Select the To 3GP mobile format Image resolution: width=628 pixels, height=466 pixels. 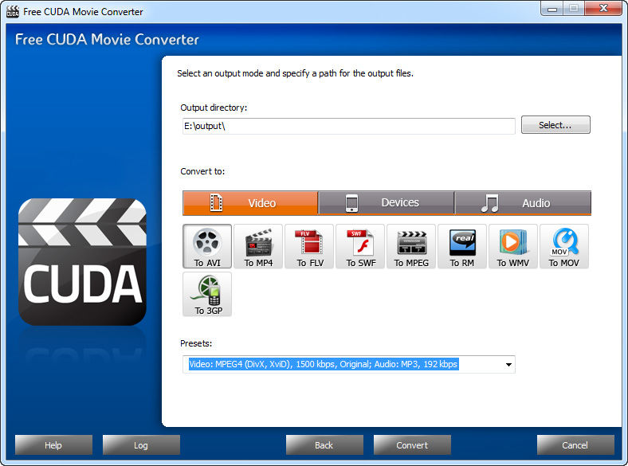(x=207, y=294)
